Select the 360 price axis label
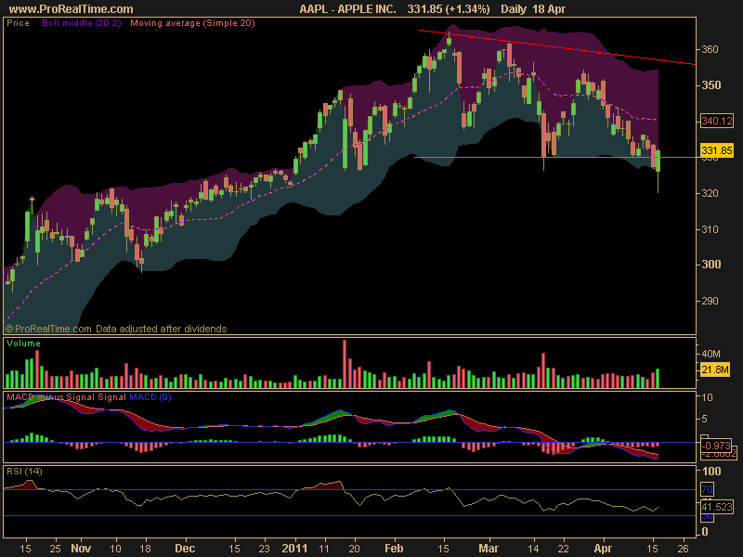 (710, 49)
